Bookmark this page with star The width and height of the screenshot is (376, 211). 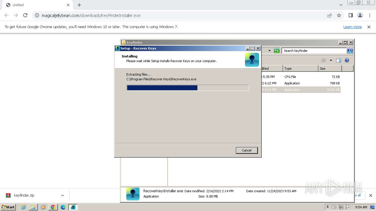[x=339, y=15]
